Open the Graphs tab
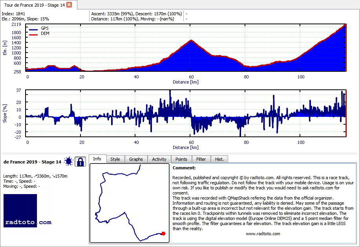360x247 pixels. coord(136,159)
